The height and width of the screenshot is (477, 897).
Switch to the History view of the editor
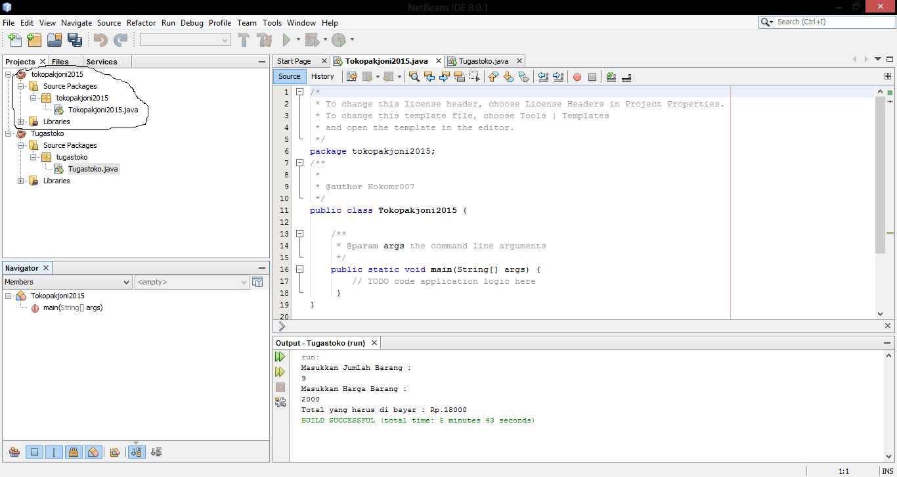pyautogui.click(x=322, y=76)
